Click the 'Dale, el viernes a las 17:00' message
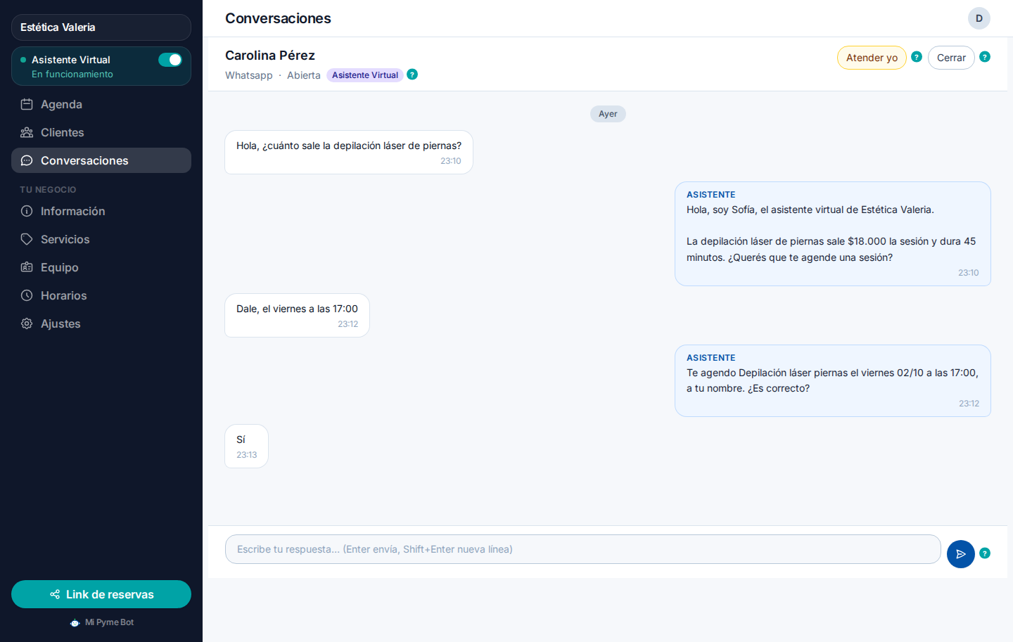This screenshot has width=1013, height=642. 297,315
